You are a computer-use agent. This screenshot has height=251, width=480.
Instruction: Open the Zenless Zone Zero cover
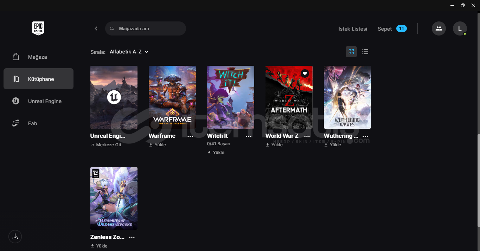pos(114,198)
